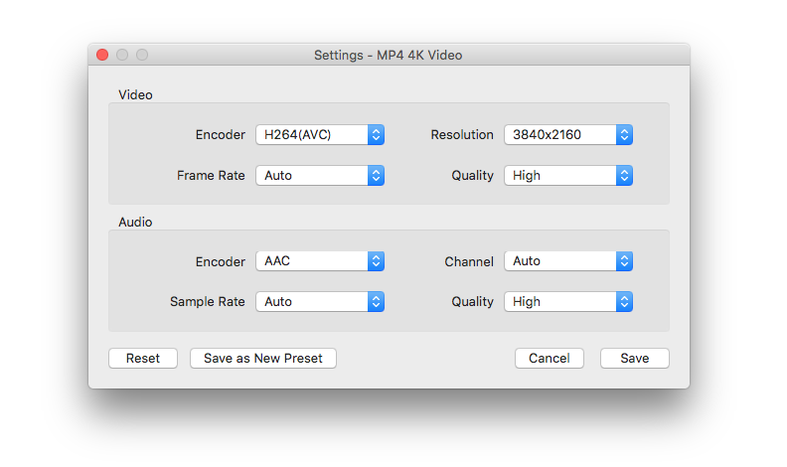
Task: Click the blue arrows next to 3840x2160
Action: [624, 134]
